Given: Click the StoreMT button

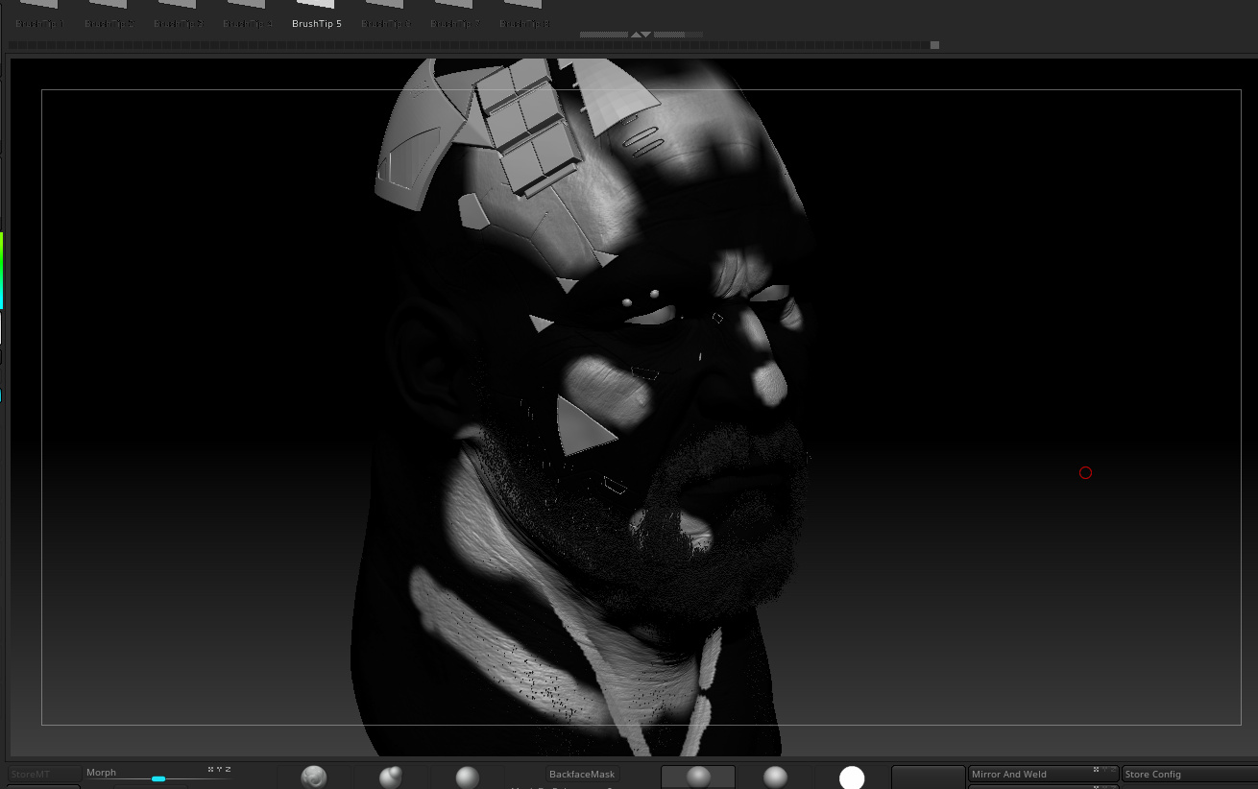Looking at the screenshot, I should pos(44,774).
